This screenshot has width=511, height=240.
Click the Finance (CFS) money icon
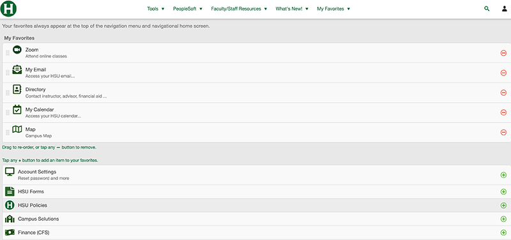[10, 232]
